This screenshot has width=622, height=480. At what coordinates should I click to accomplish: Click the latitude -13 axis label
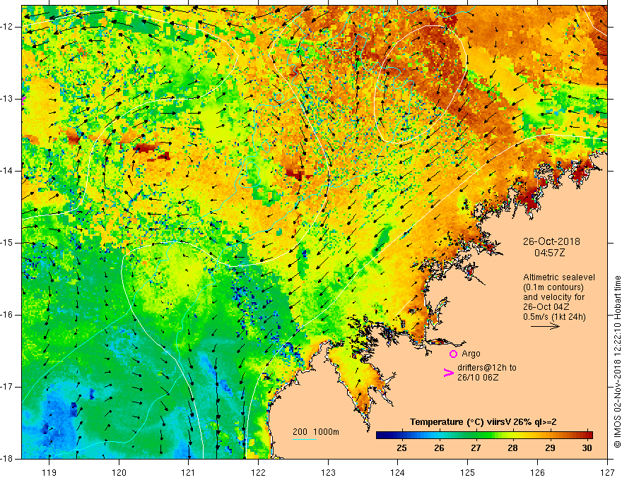click(x=7, y=99)
